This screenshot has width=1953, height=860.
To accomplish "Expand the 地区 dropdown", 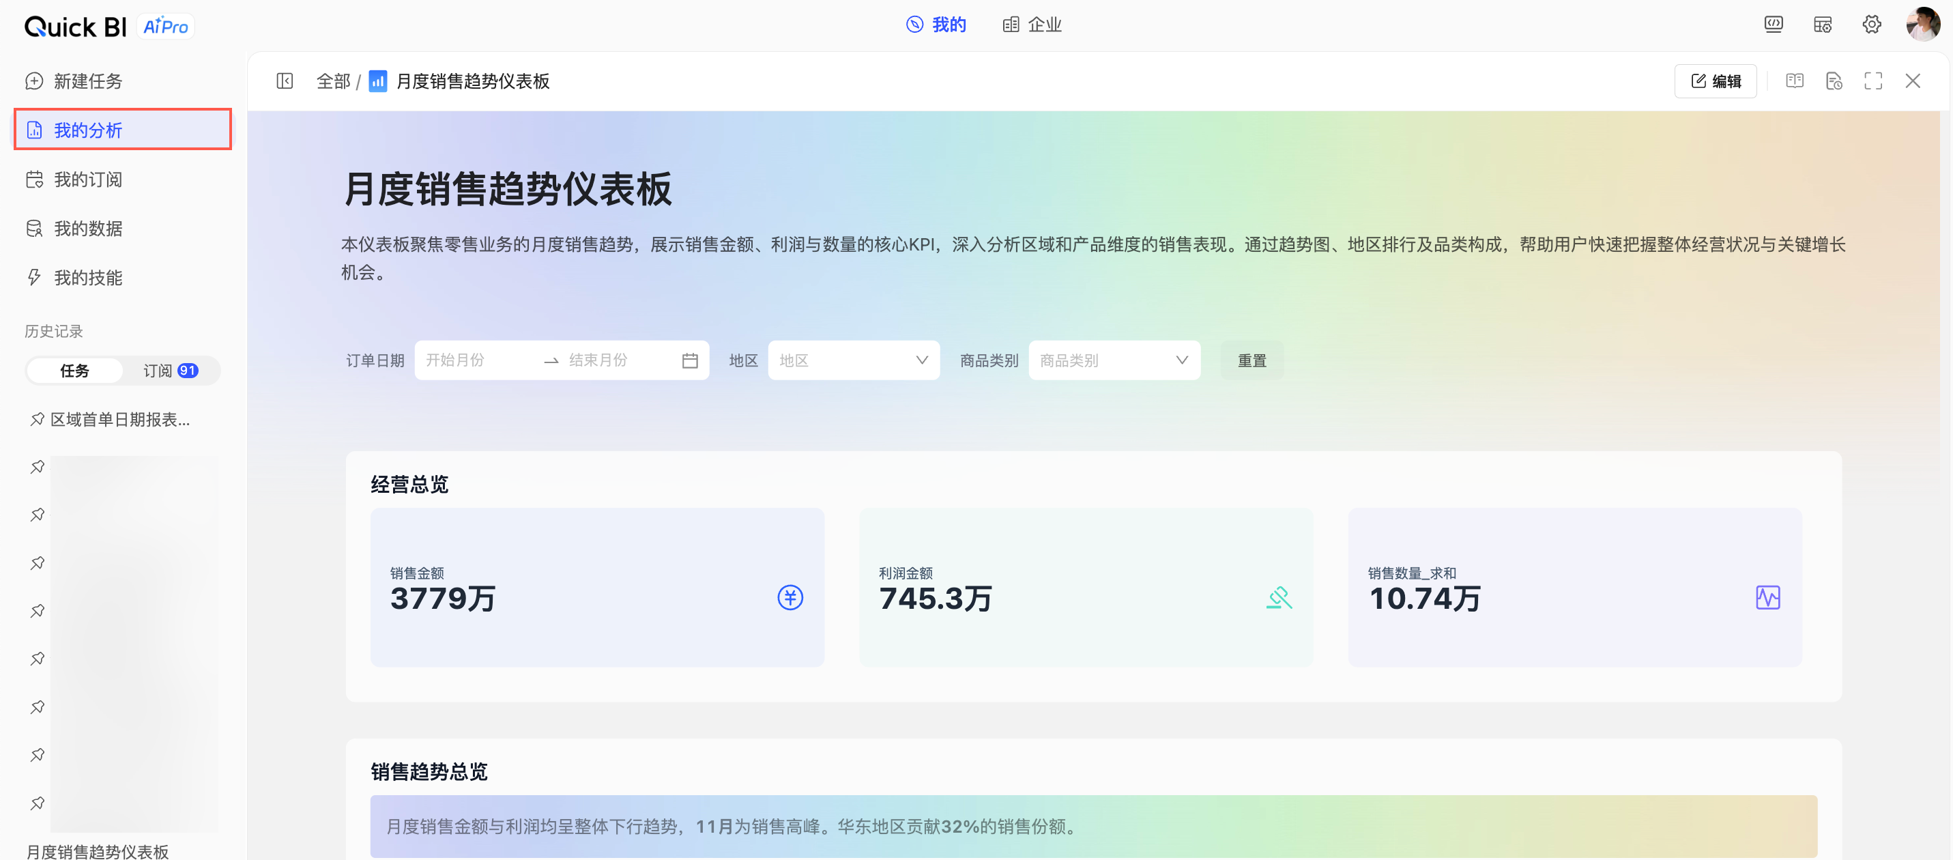I will pos(854,360).
